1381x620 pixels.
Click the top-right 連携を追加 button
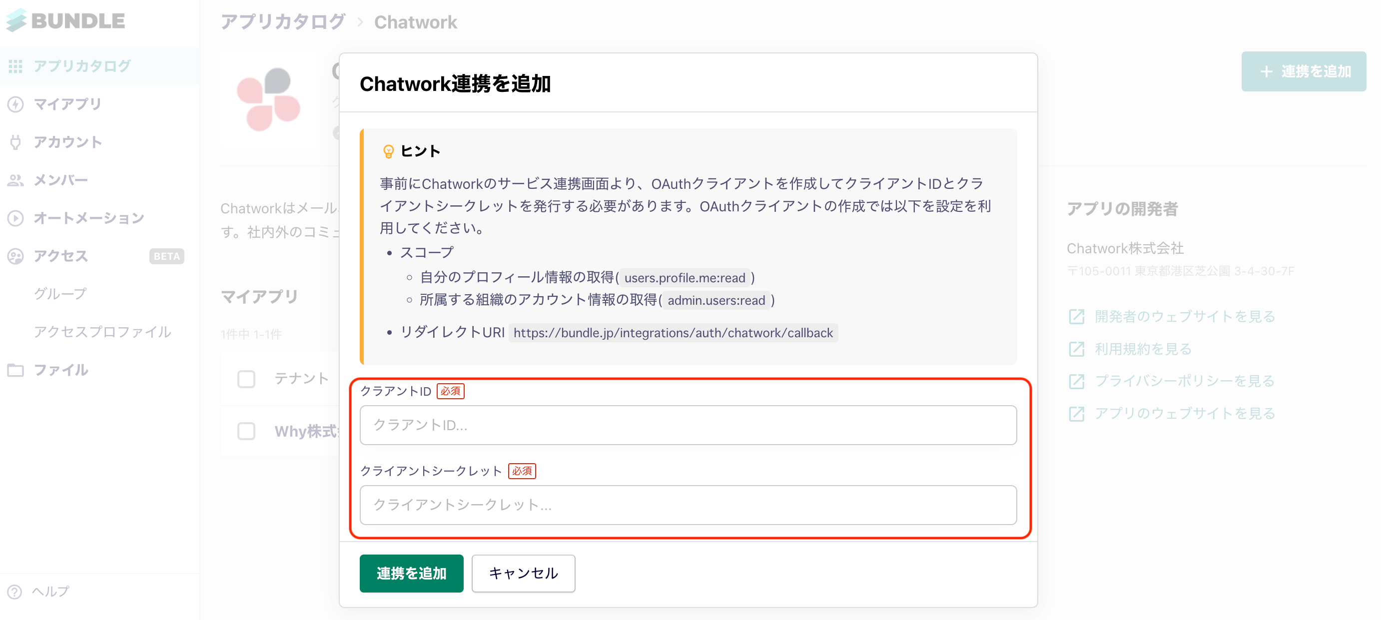1303,71
